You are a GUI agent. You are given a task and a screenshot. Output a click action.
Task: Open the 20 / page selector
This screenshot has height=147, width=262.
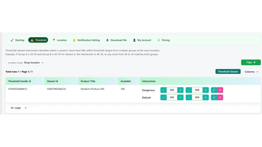click(x=18, y=108)
